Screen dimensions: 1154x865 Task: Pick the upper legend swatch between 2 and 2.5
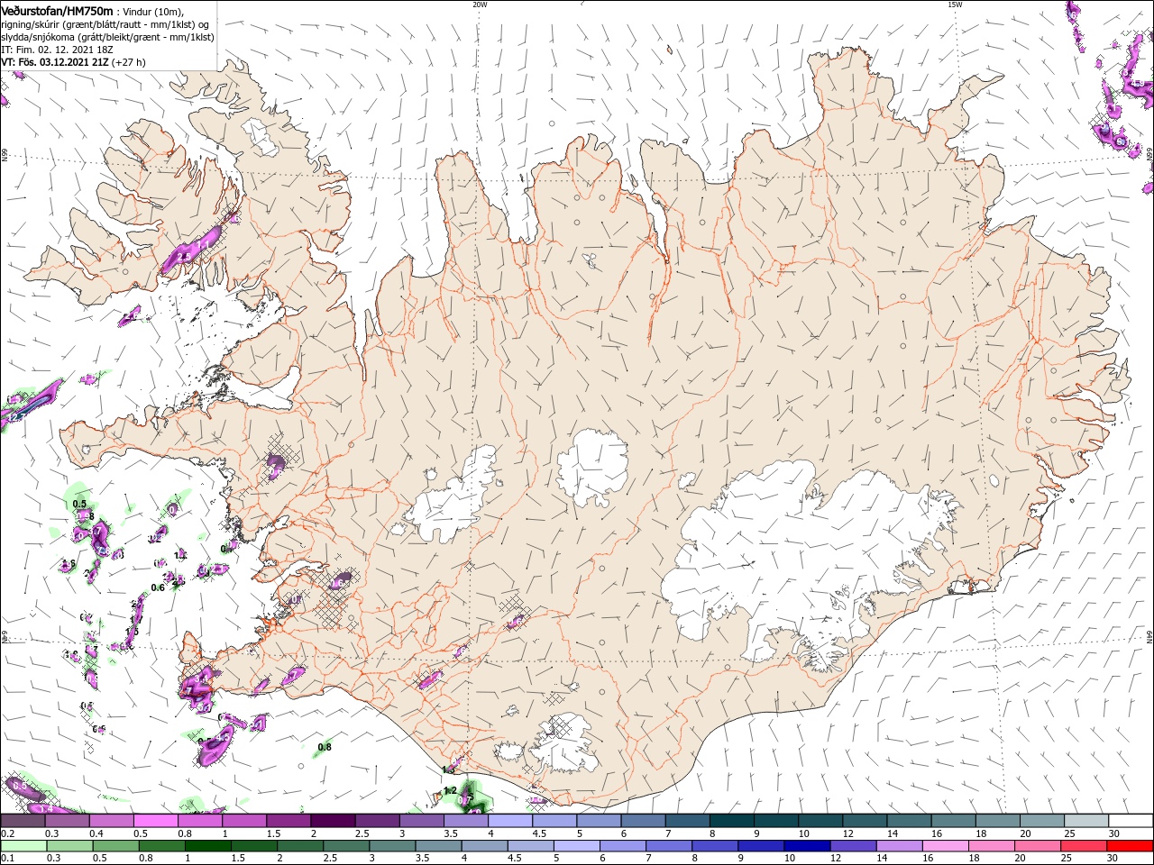coord(334,821)
